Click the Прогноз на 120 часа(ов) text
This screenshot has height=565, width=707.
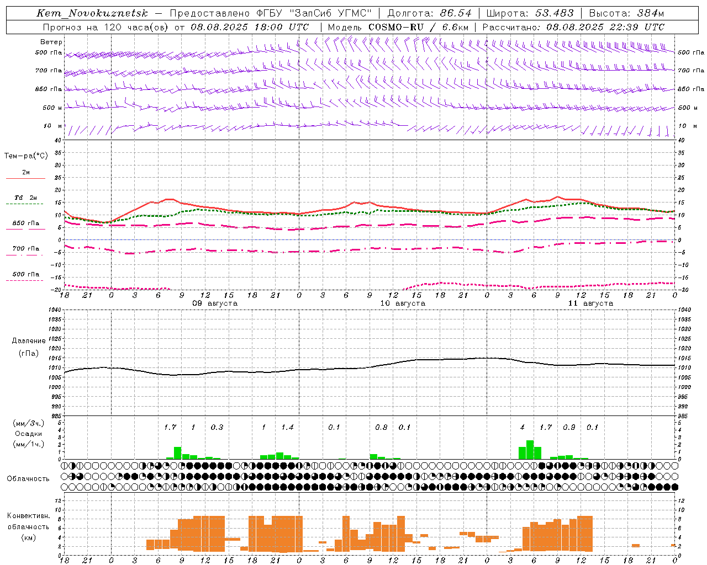(106, 27)
